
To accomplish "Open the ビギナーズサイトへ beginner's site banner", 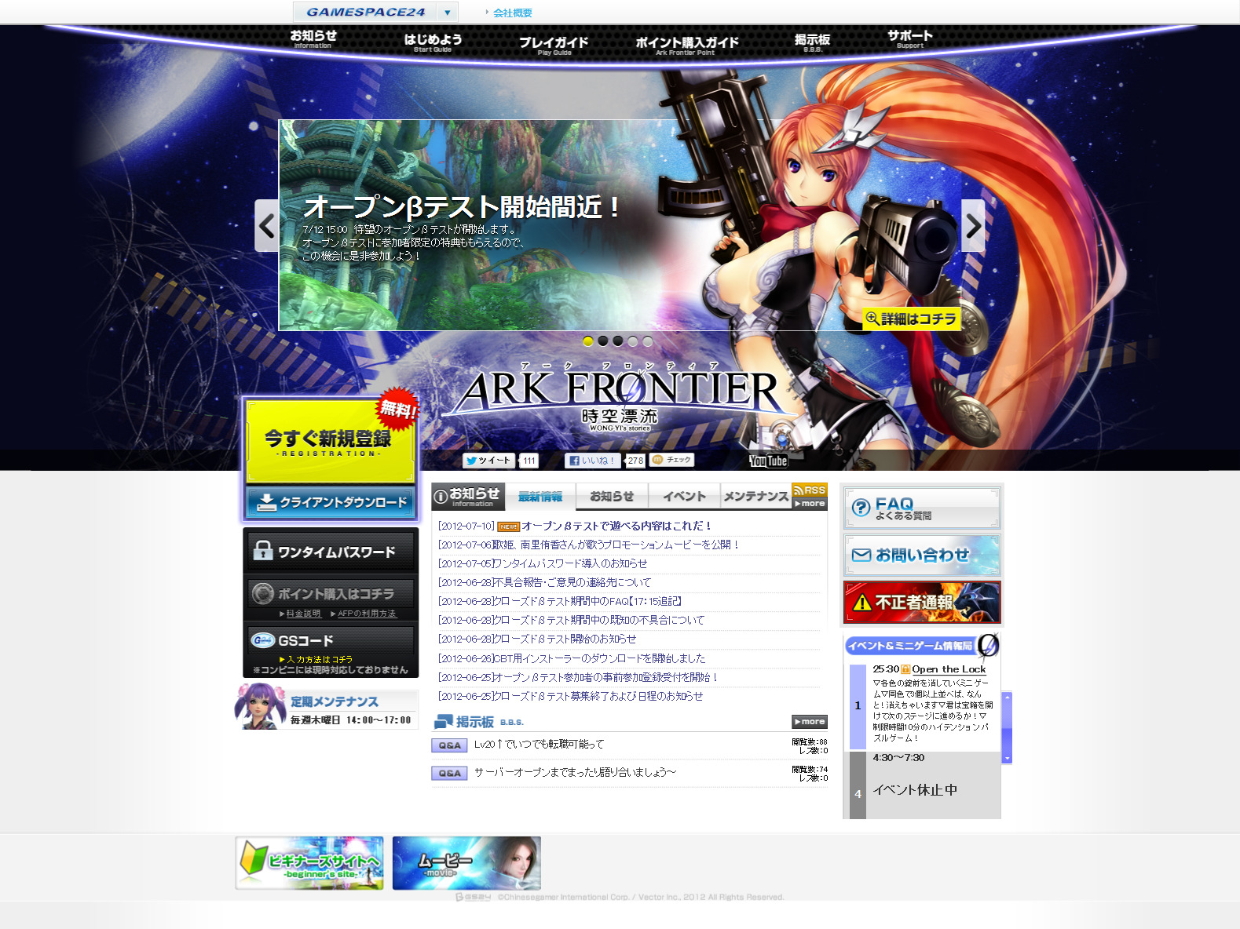I will (309, 863).
